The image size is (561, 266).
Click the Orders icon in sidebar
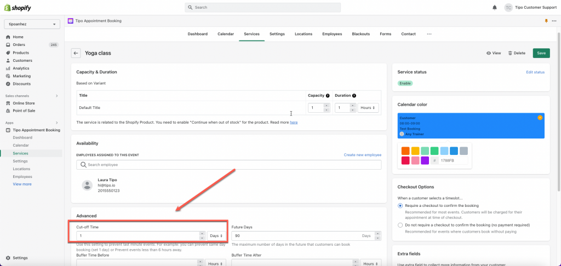click(8, 45)
